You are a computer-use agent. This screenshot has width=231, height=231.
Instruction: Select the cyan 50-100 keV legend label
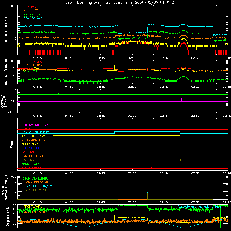coord(32,18)
